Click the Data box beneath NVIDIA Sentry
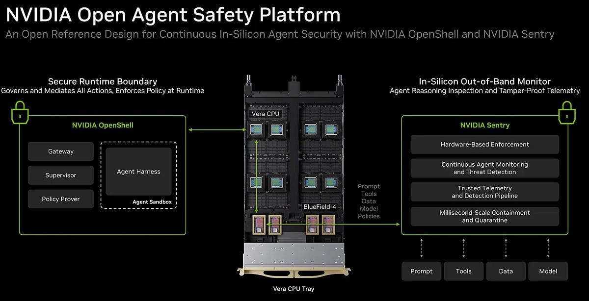The width and height of the screenshot is (589, 301). point(506,271)
